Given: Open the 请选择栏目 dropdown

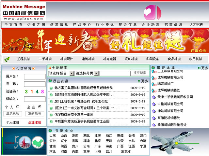Looking at the screenshot, I should tap(61, 74).
